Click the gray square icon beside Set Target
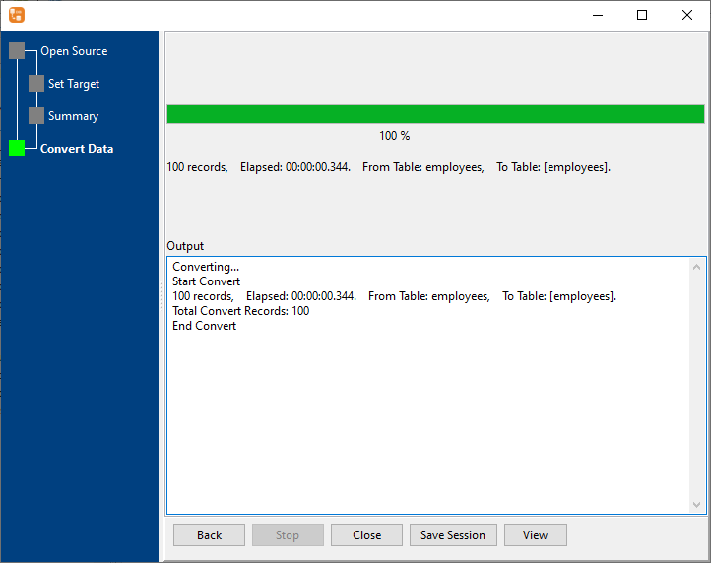 click(x=36, y=84)
